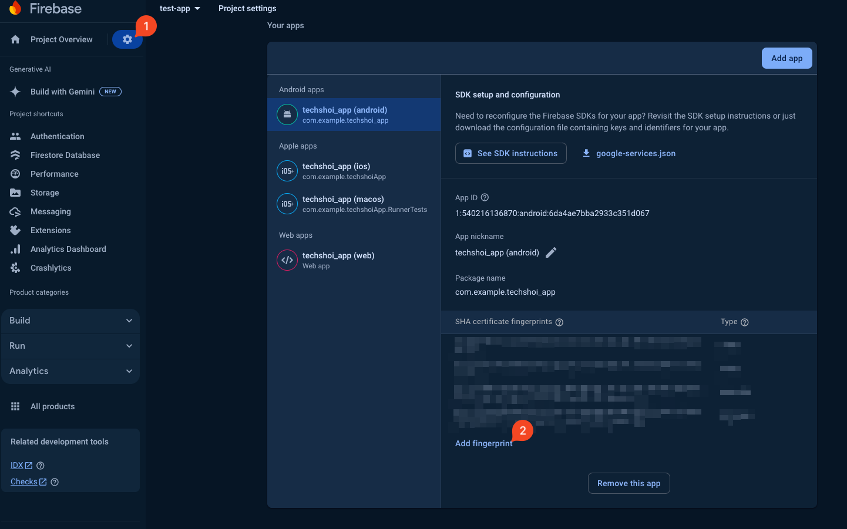Edit app nickname with the pencil icon
847x529 pixels.
[x=551, y=252]
